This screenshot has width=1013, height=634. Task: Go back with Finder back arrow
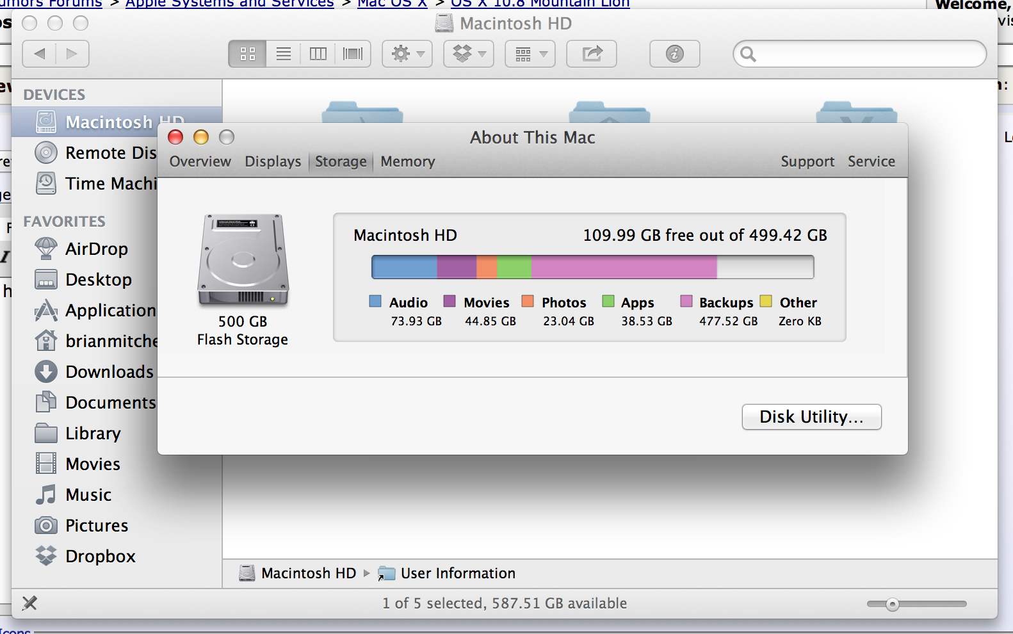point(40,54)
